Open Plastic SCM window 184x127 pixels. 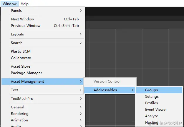click(x=21, y=51)
